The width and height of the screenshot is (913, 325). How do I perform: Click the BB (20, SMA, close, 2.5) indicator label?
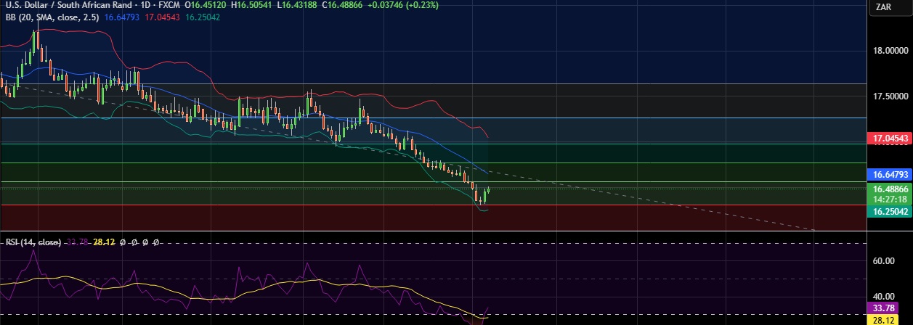click(51, 16)
